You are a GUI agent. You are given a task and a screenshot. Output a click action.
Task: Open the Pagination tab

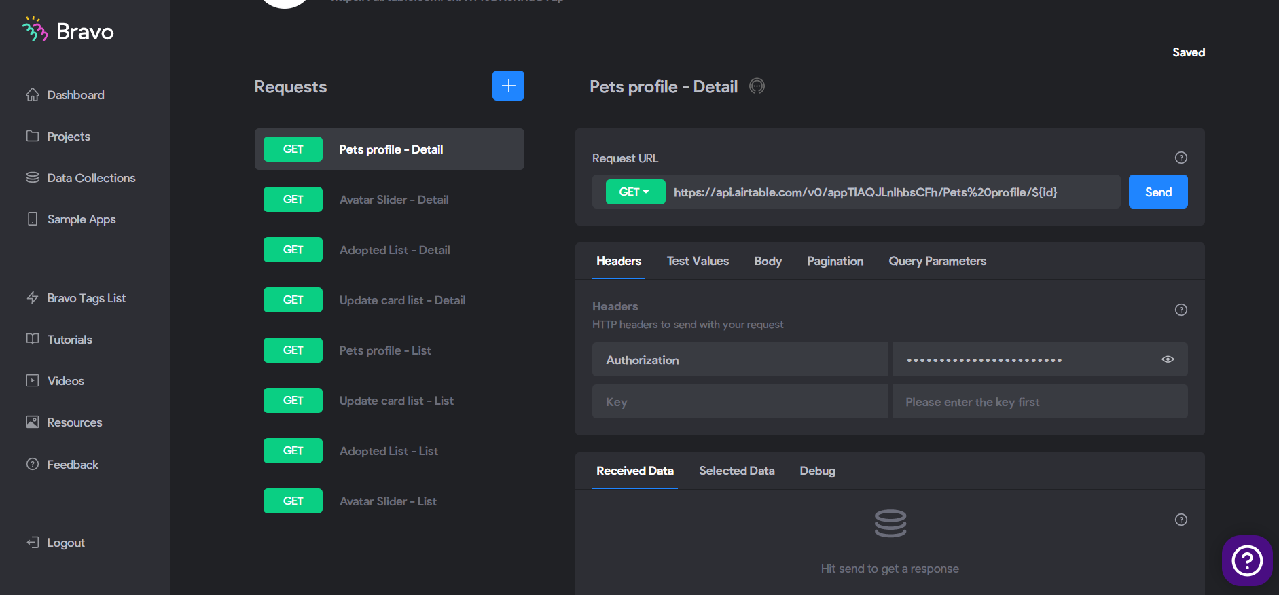[x=835, y=261]
